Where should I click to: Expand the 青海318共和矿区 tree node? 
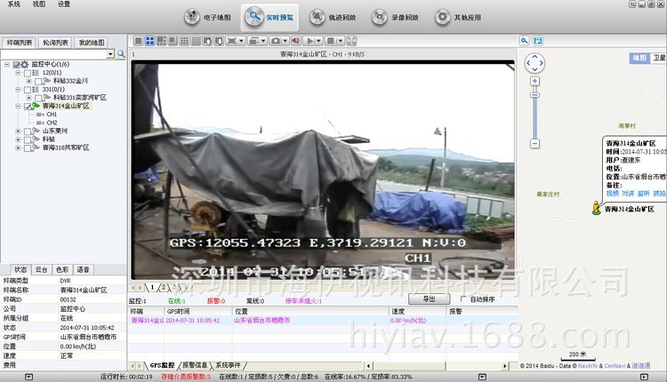(18, 147)
